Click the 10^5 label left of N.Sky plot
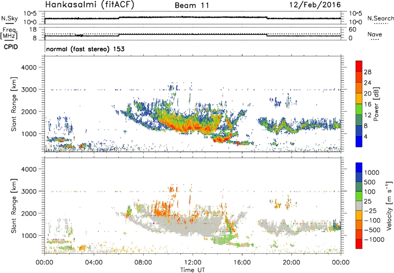 [x=30, y=14]
